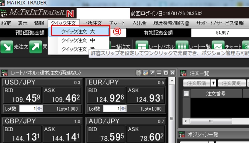
Task: Click the 一括注文 toolbar button
Action: click(121, 47)
